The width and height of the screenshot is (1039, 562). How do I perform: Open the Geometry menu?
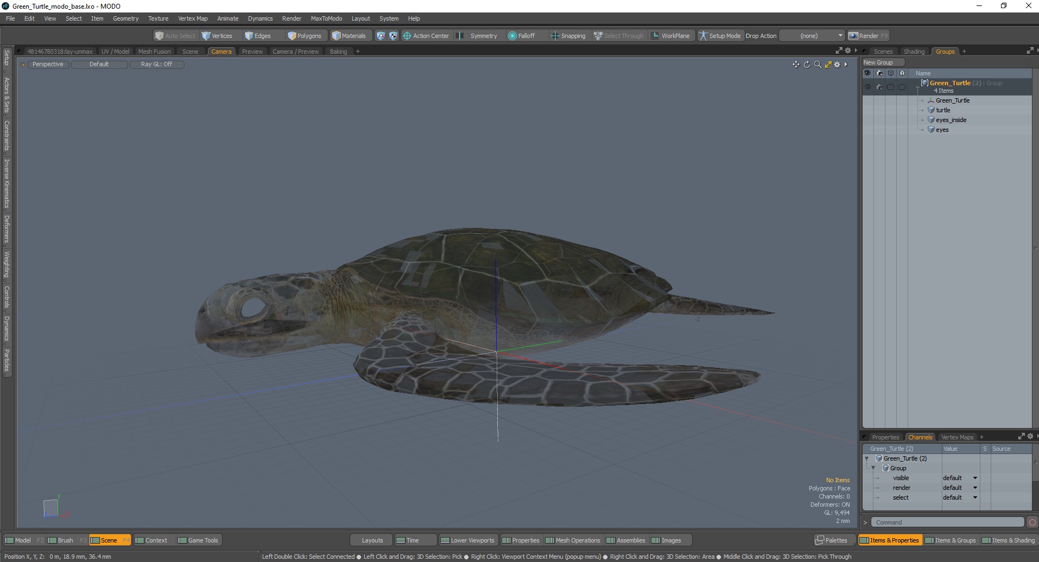(125, 18)
